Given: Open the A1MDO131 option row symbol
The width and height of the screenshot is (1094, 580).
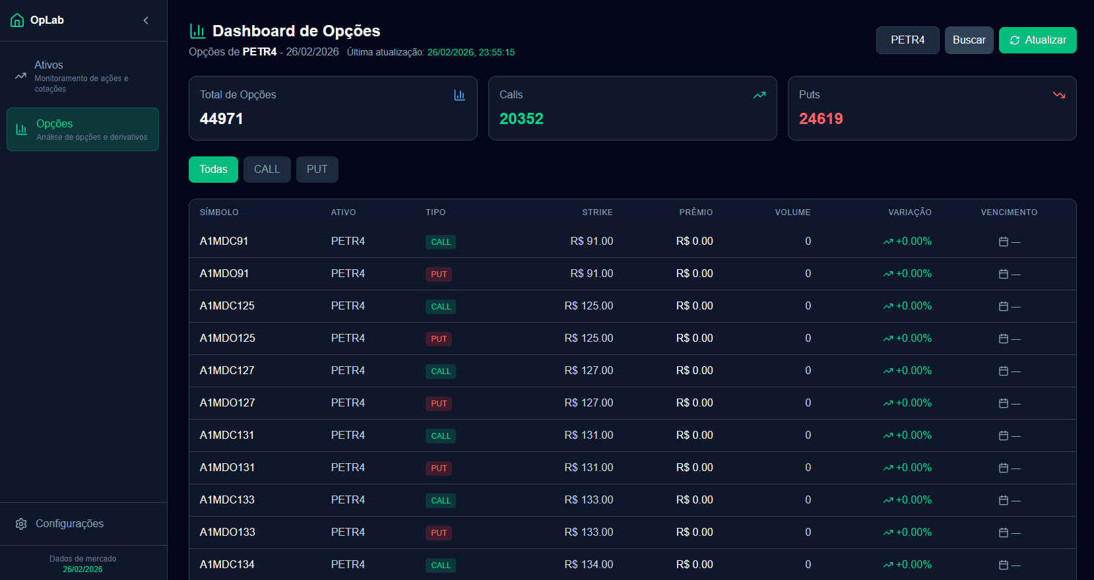Looking at the screenshot, I should click(x=227, y=468).
